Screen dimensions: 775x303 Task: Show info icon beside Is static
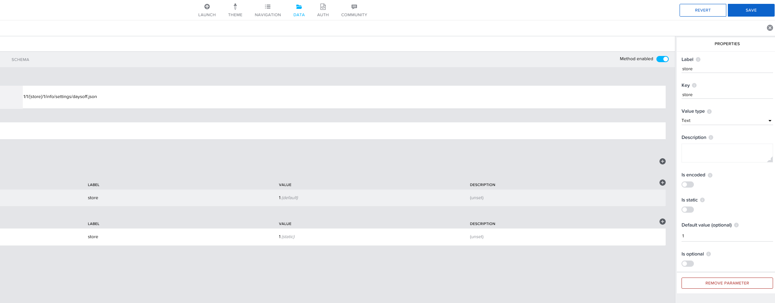(702, 200)
